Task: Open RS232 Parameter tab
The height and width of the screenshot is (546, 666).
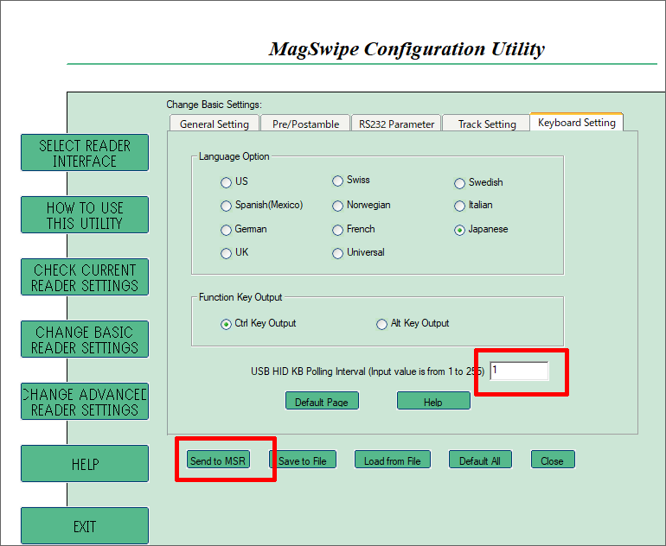Action: point(396,124)
